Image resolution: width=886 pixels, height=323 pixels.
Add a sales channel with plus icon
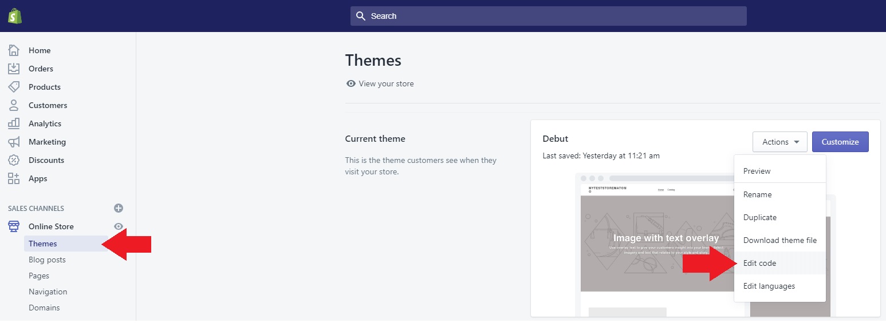tap(119, 208)
